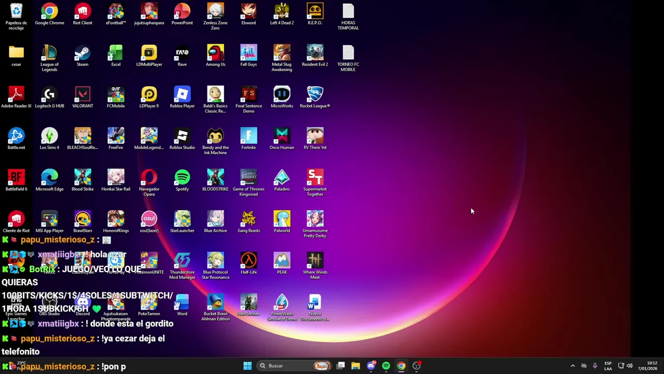Screen dimensions: 664x374
Task: Open the microphone tray icon
Action: click(595, 366)
